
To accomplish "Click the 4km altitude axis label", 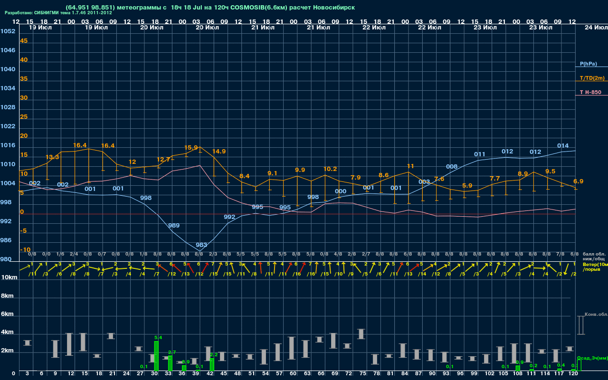I will tap(8, 333).
